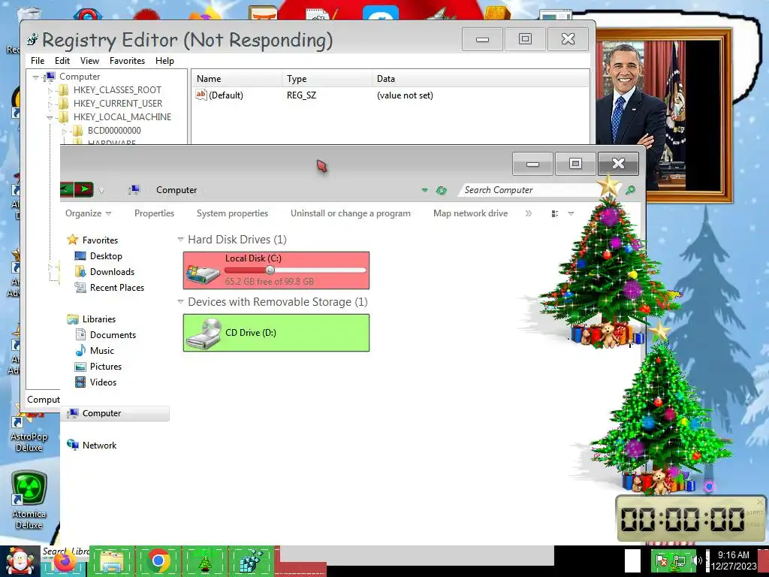Click the Local Disk (C:) usage bar

pyautogui.click(x=295, y=270)
